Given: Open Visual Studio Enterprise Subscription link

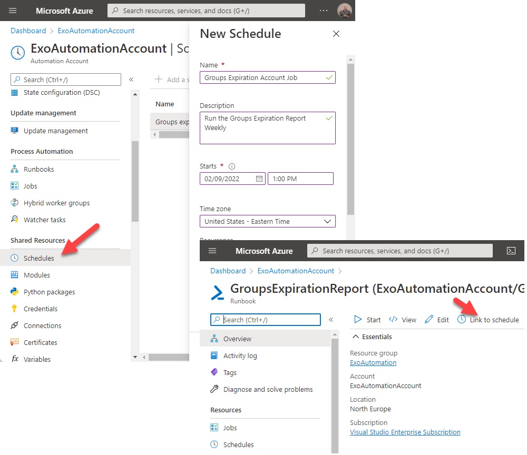Looking at the screenshot, I should click(405, 432).
